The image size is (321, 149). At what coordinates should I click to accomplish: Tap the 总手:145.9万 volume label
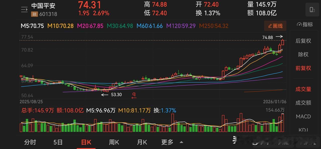(37, 110)
